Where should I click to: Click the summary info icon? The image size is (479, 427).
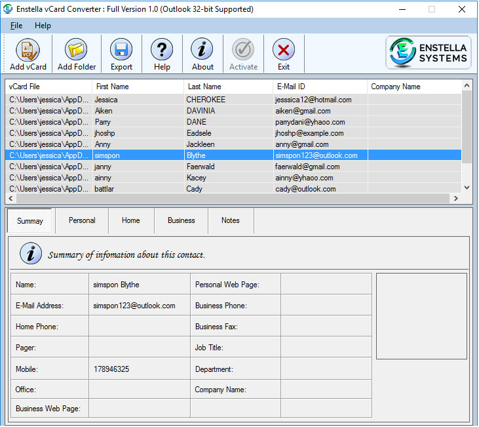click(31, 254)
